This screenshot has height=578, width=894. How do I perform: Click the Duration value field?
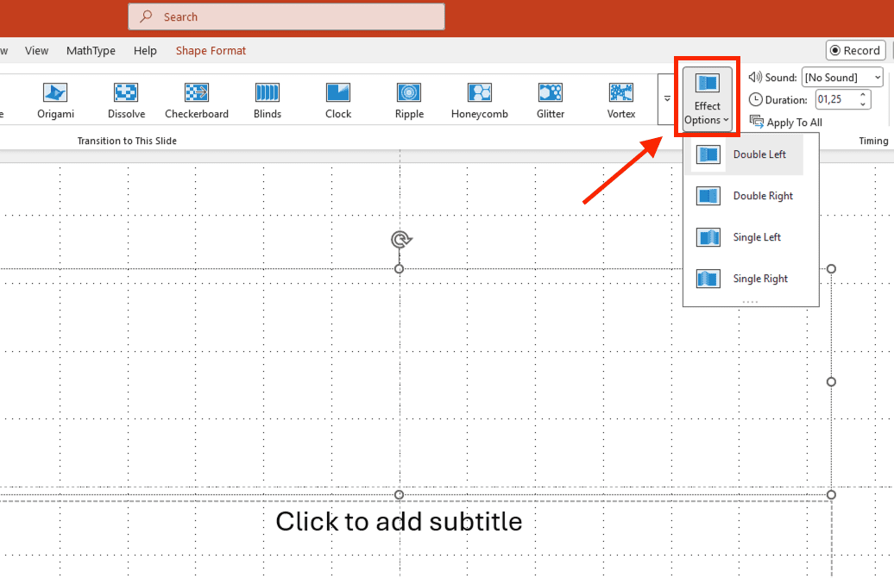(x=836, y=99)
